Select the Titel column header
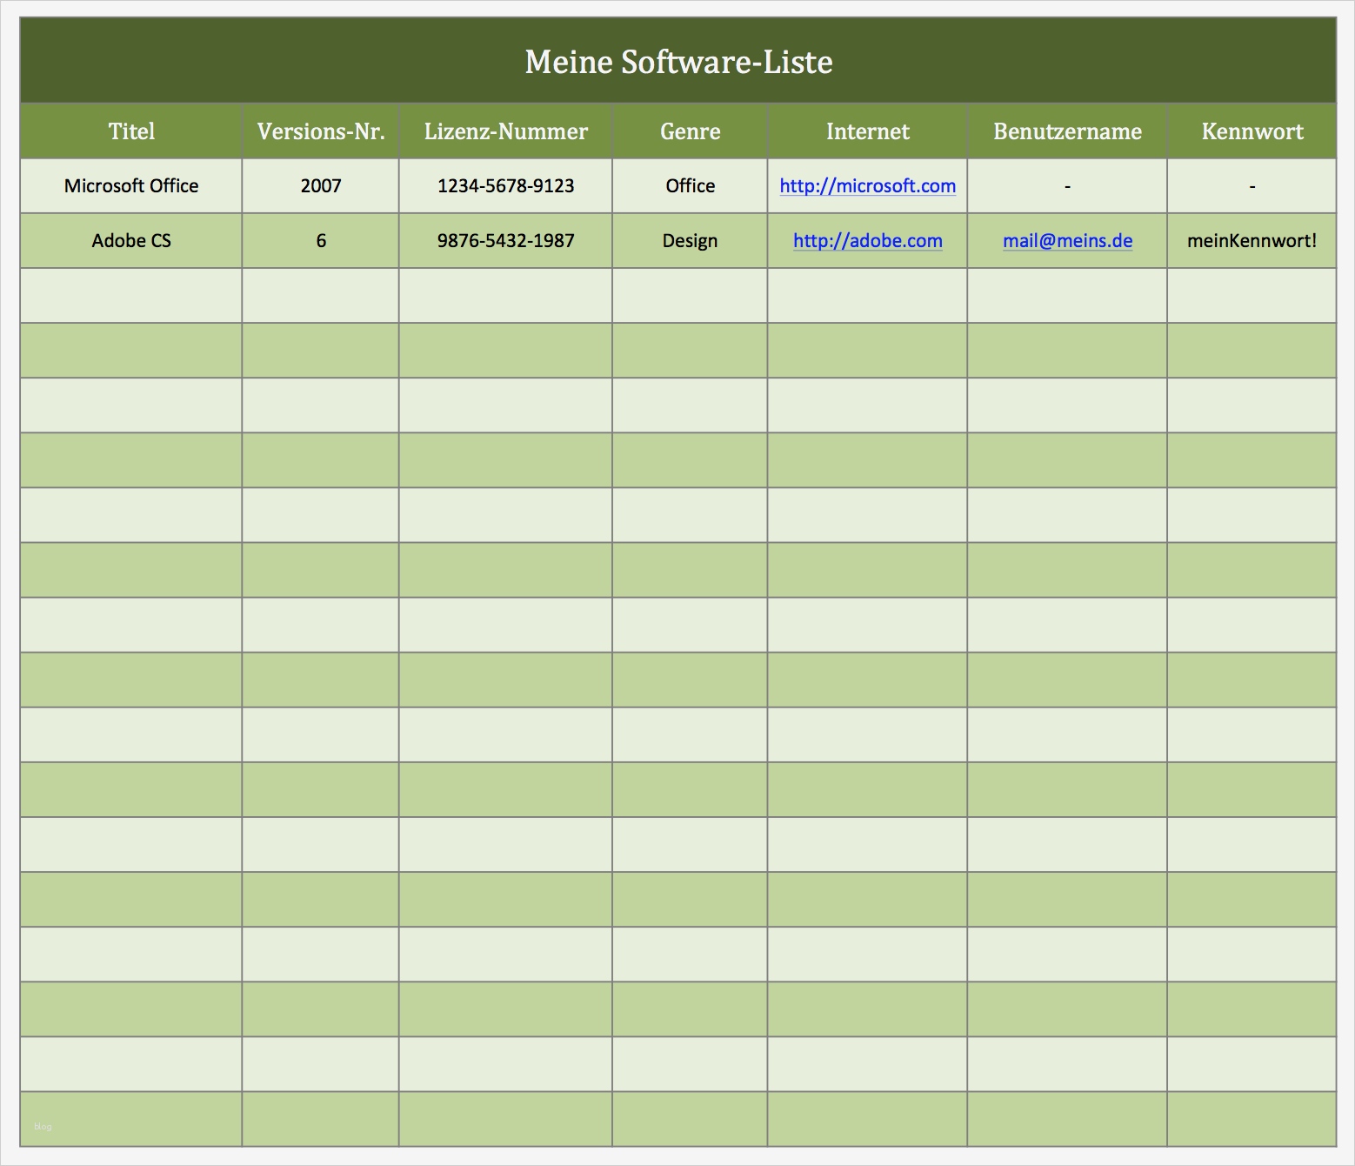This screenshot has height=1166, width=1355. pyautogui.click(x=131, y=131)
